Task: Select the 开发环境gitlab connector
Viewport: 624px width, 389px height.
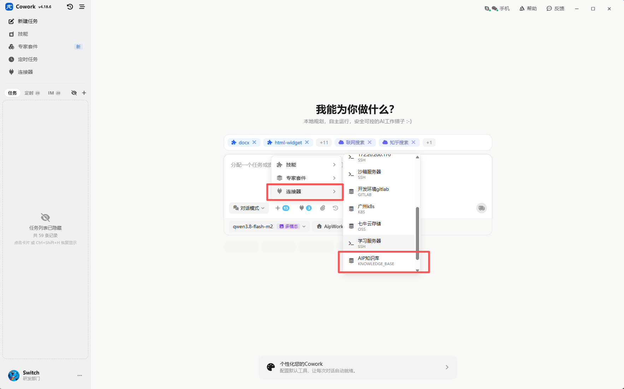Action: point(379,192)
